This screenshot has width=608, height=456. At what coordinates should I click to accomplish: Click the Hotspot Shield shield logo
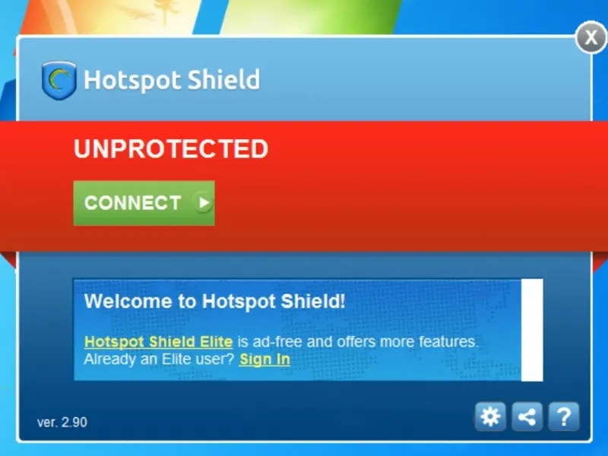coord(59,81)
